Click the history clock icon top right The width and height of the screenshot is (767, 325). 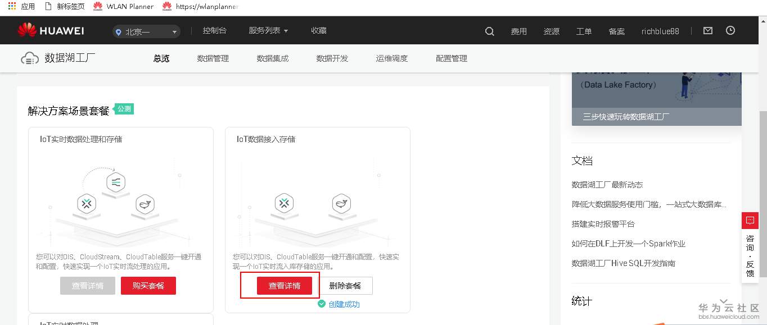(730, 31)
